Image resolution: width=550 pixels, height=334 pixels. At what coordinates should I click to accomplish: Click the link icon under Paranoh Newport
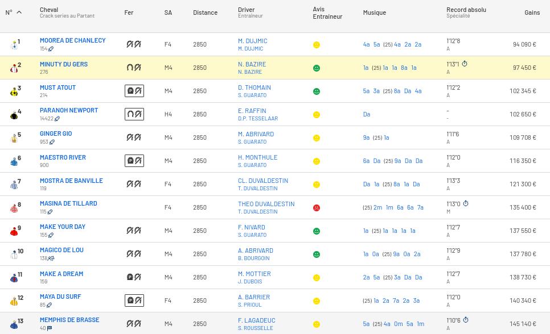click(x=57, y=119)
